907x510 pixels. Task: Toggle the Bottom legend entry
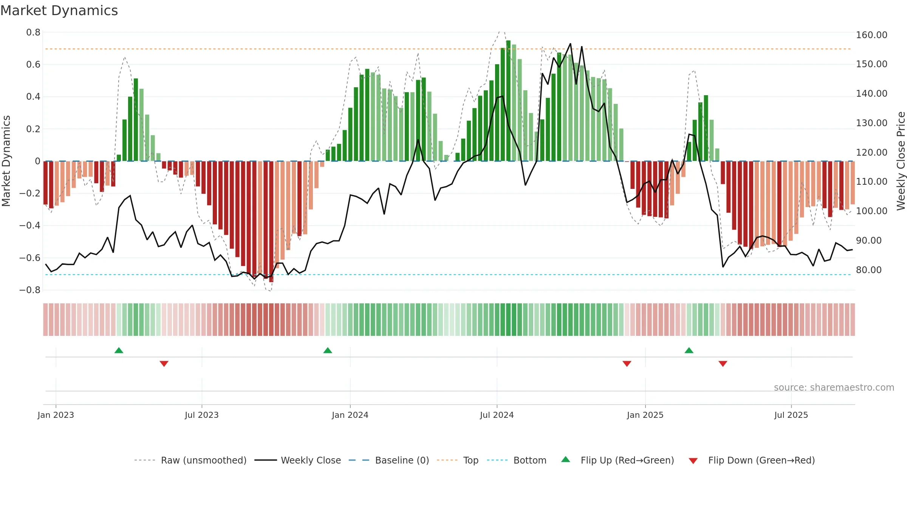517,460
